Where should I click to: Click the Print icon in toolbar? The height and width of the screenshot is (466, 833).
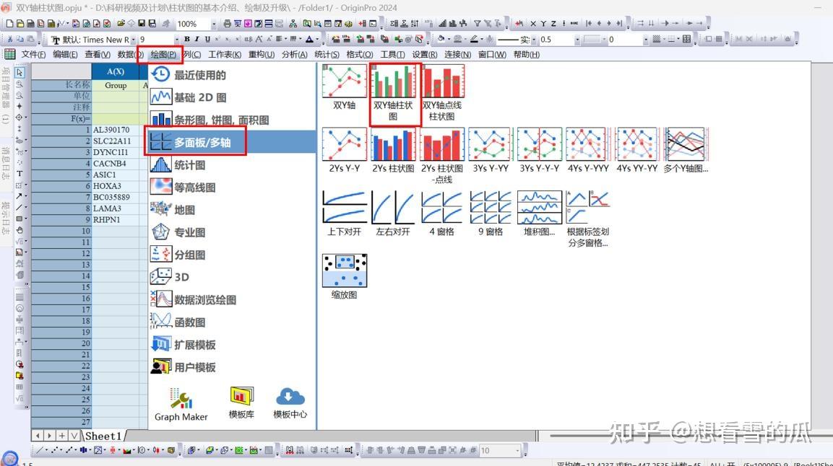pos(228,23)
